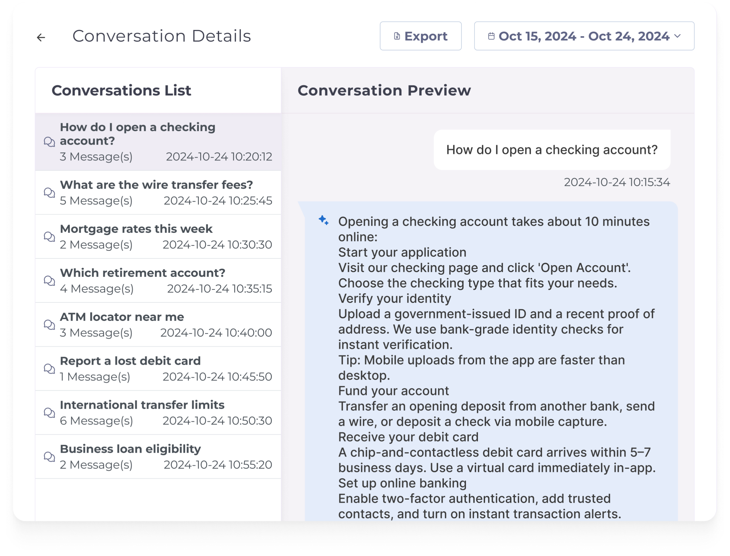Image resolution: width=730 pixels, height=556 pixels.
Task: Click the 'Mortgage rates this week' title
Action: point(136,229)
